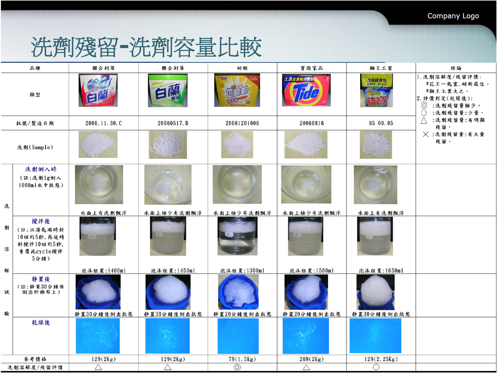Select batch number 20060517.B

173,123
